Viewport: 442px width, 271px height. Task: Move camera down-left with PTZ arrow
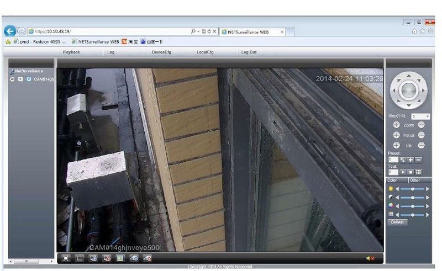coord(398,100)
